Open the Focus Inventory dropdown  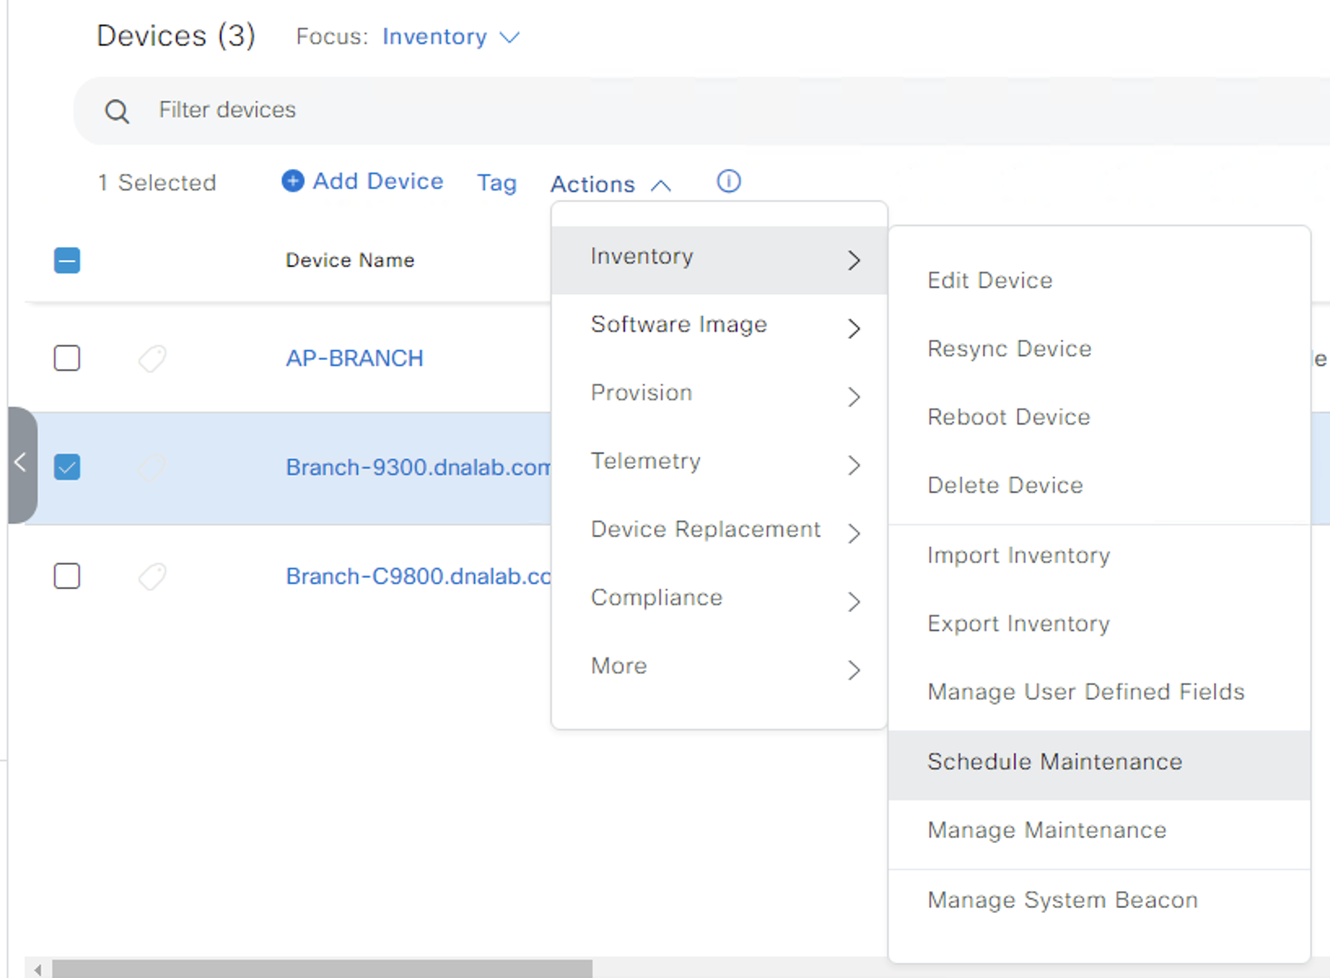pyautogui.click(x=451, y=37)
